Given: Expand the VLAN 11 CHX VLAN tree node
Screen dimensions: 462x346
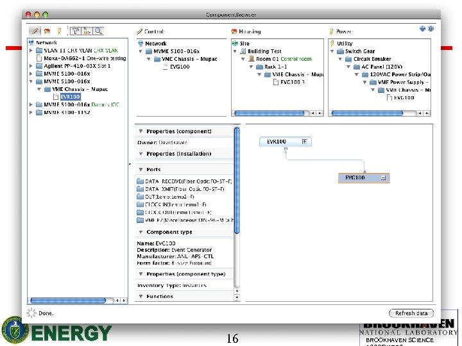Looking at the screenshot, I should tap(31, 51).
